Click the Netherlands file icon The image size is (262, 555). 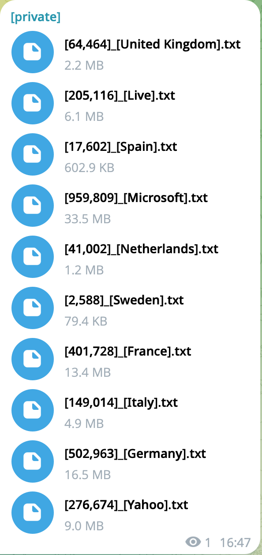[x=32, y=257]
